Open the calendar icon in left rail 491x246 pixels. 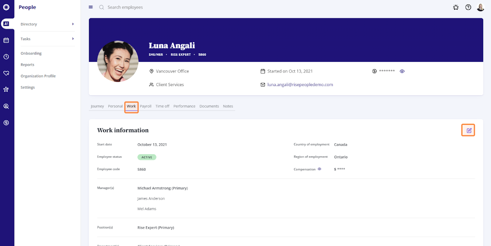tap(6, 40)
